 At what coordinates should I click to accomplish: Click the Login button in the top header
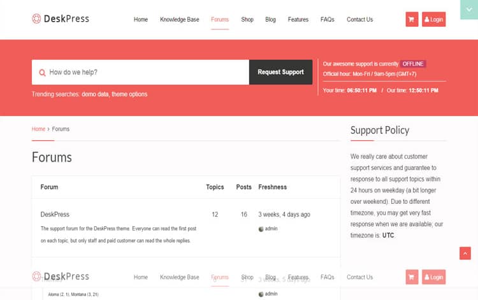[x=433, y=19]
